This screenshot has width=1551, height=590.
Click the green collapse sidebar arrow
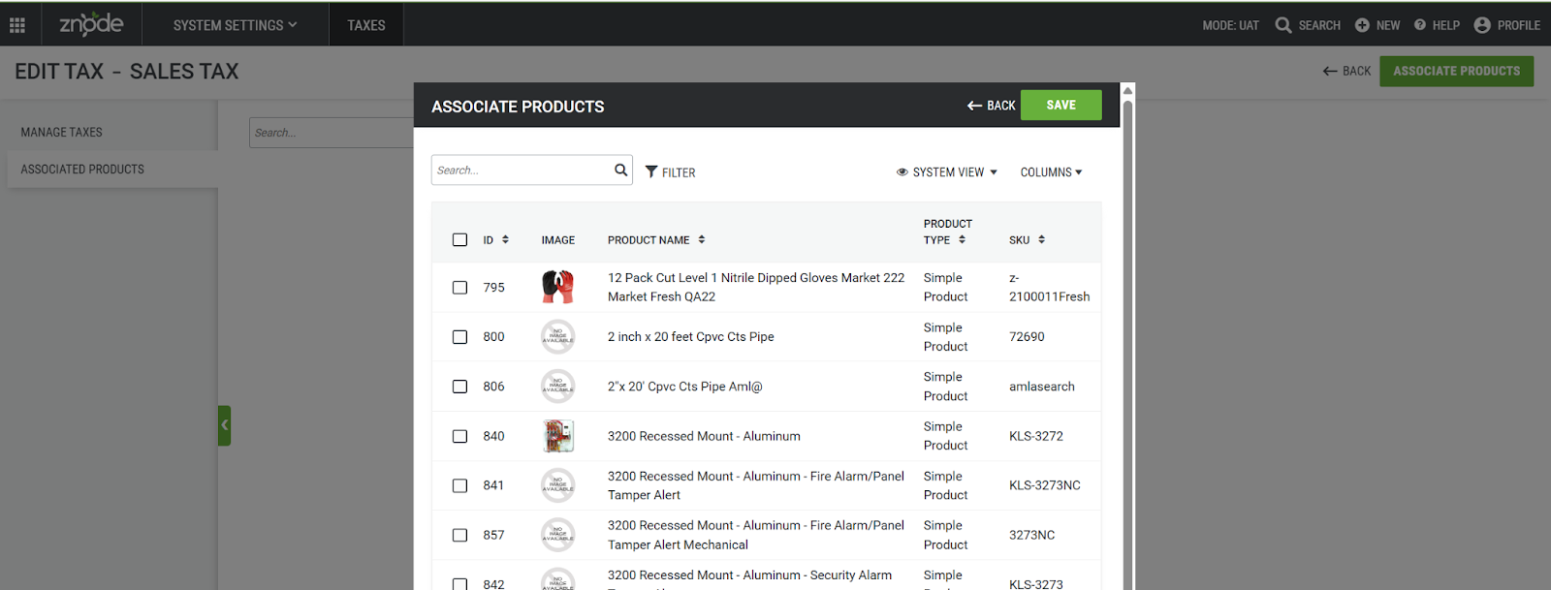(224, 425)
